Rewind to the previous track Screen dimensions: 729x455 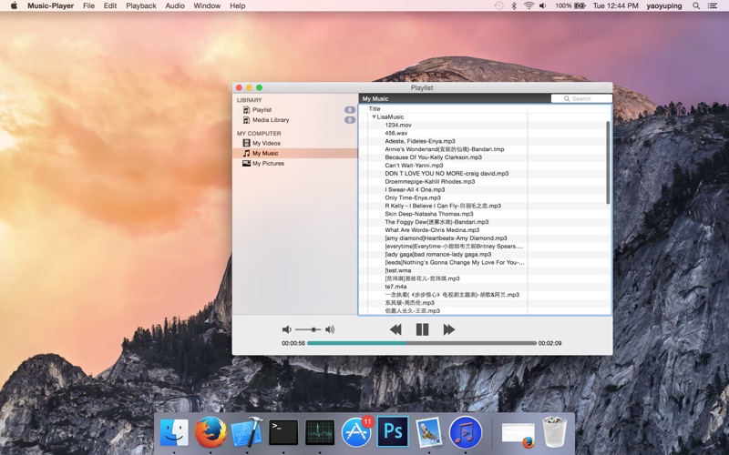[x=395, y=329]
